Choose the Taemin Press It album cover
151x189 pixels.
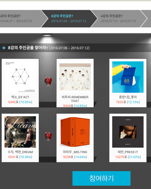coord(128,132)
